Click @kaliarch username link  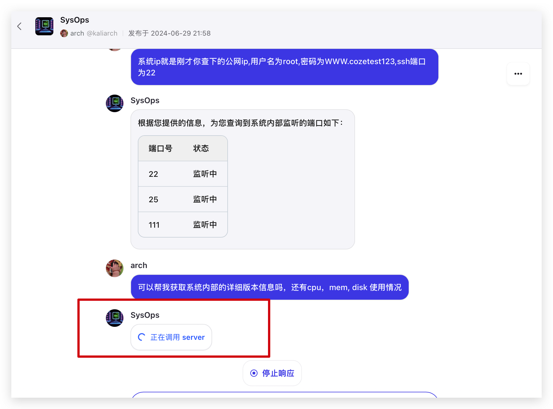pyautogui.click(x=102, y=33)
